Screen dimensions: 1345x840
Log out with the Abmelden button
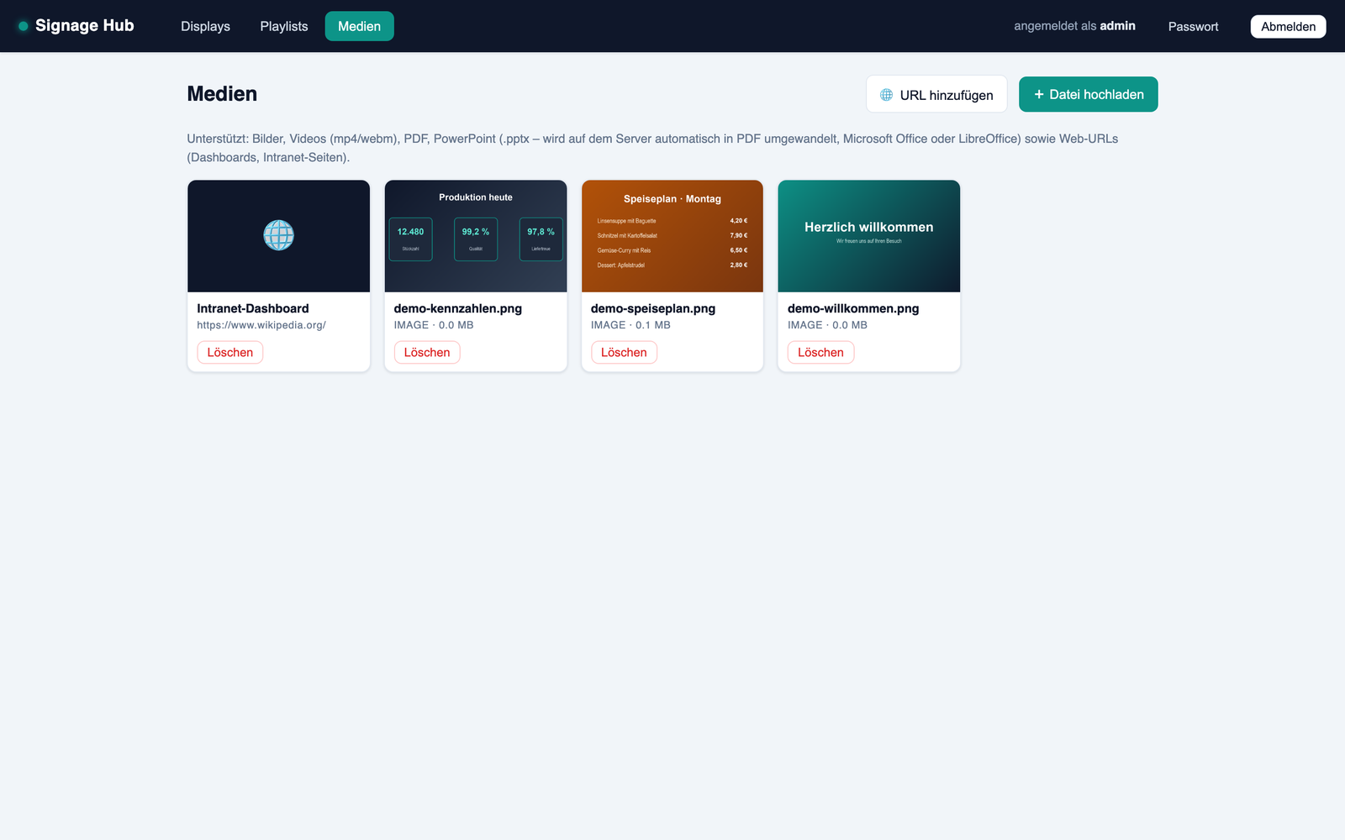(1288, 26)
